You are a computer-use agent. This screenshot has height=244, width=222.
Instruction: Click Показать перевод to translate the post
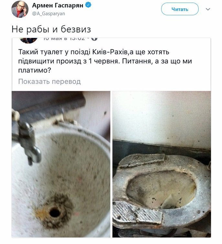50,82
